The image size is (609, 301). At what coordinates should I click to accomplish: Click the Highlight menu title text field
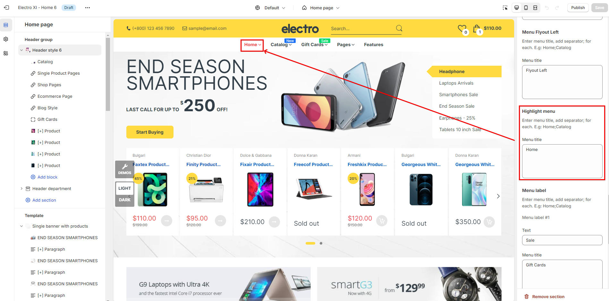tap(562, 161)
